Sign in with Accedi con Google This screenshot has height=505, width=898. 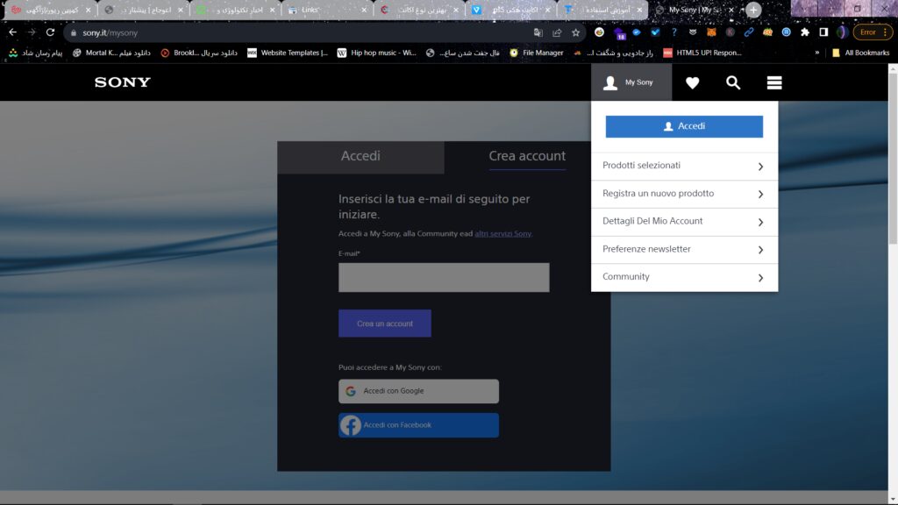(x=418, y=391)
